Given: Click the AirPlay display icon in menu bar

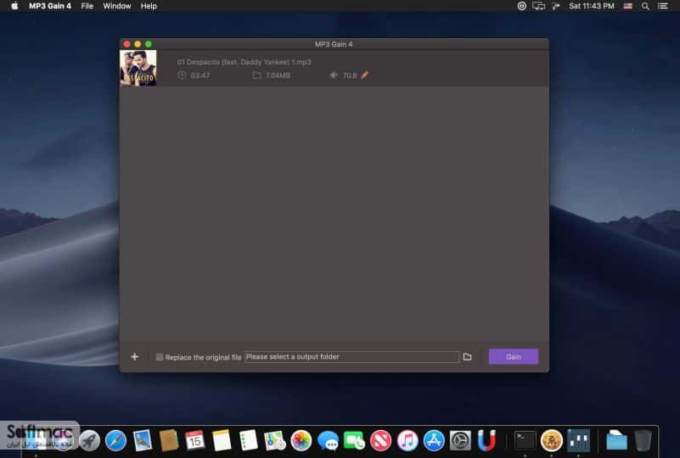Looking at the screenshot, I should (x=538, y=6).
